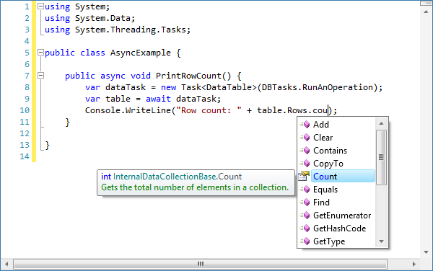Screen dimensions: 433x271
Task: Click completion list scroll down arrow
Action: pyautogui.click(x=381, y=241)
